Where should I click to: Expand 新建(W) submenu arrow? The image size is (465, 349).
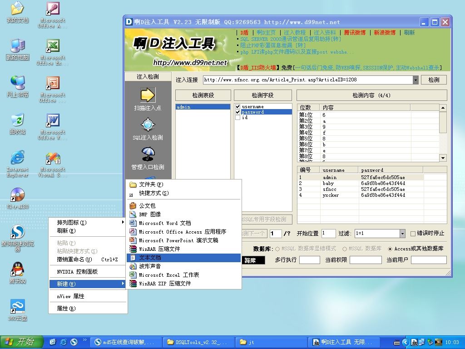click(x=123, y=284)
